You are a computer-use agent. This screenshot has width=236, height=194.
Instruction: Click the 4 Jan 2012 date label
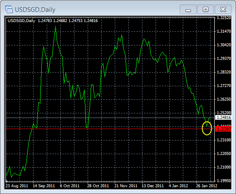(178, 186)
